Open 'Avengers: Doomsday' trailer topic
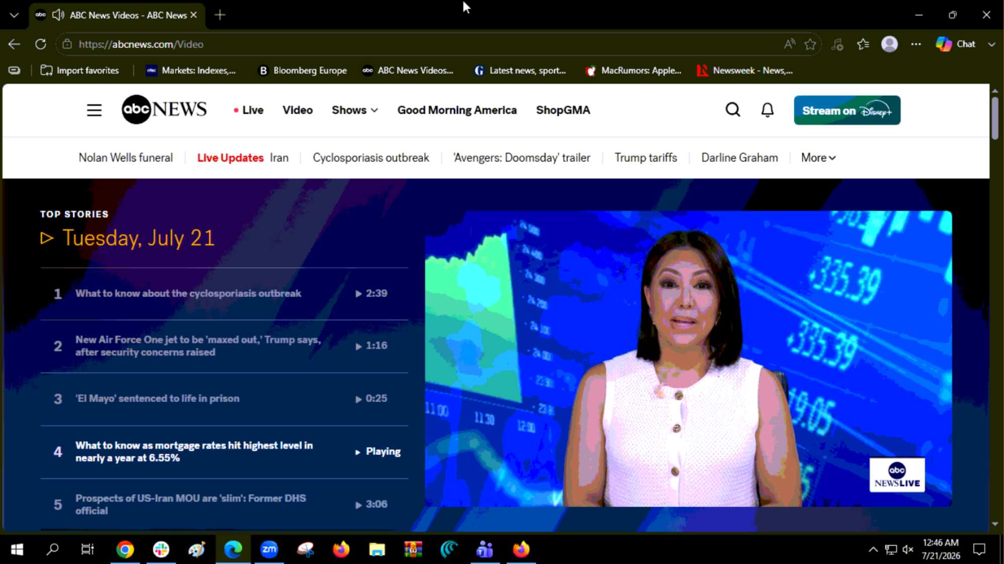 (521, 158)
